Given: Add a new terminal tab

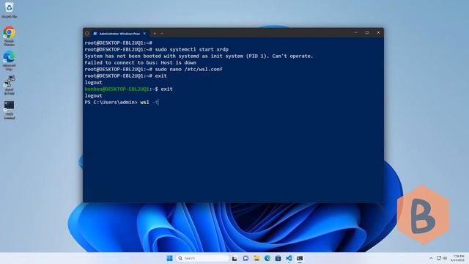Looking at the screenshot, I should point(155,34).
